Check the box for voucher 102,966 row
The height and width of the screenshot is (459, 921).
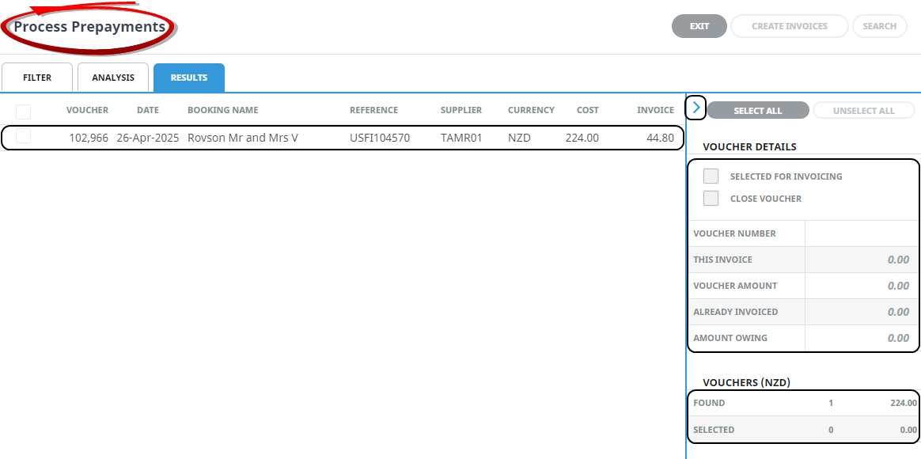point(24,137)
